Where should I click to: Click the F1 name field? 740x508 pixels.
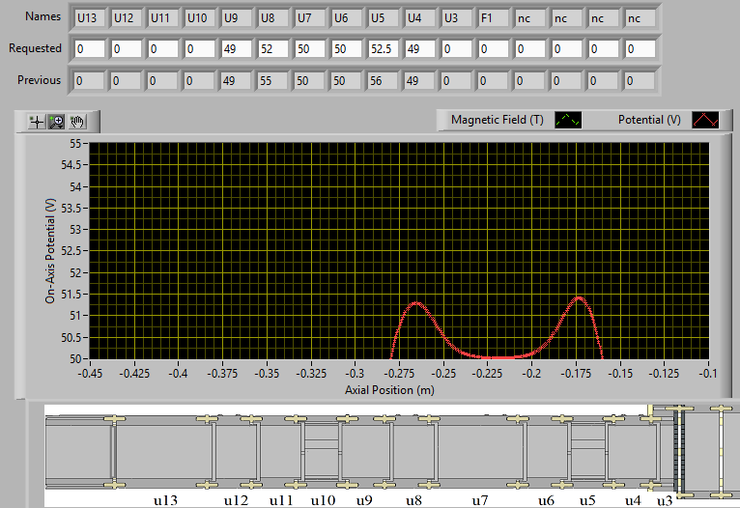coord(495,17)
